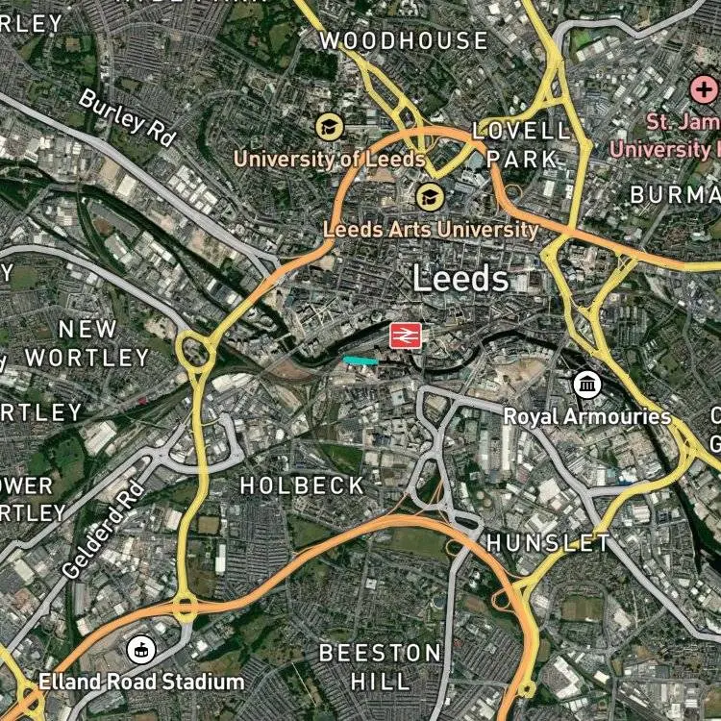721x721 pixels.
Task: Select the Royal Armouries text label
Action: [587, 416]
